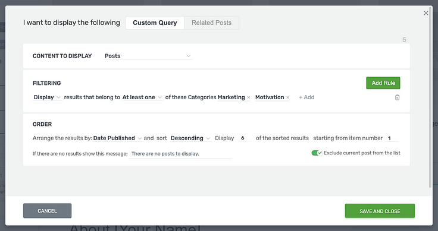Click the Add Rule button
The height and width of the screenshot is (231, 438).
(383, 83)
